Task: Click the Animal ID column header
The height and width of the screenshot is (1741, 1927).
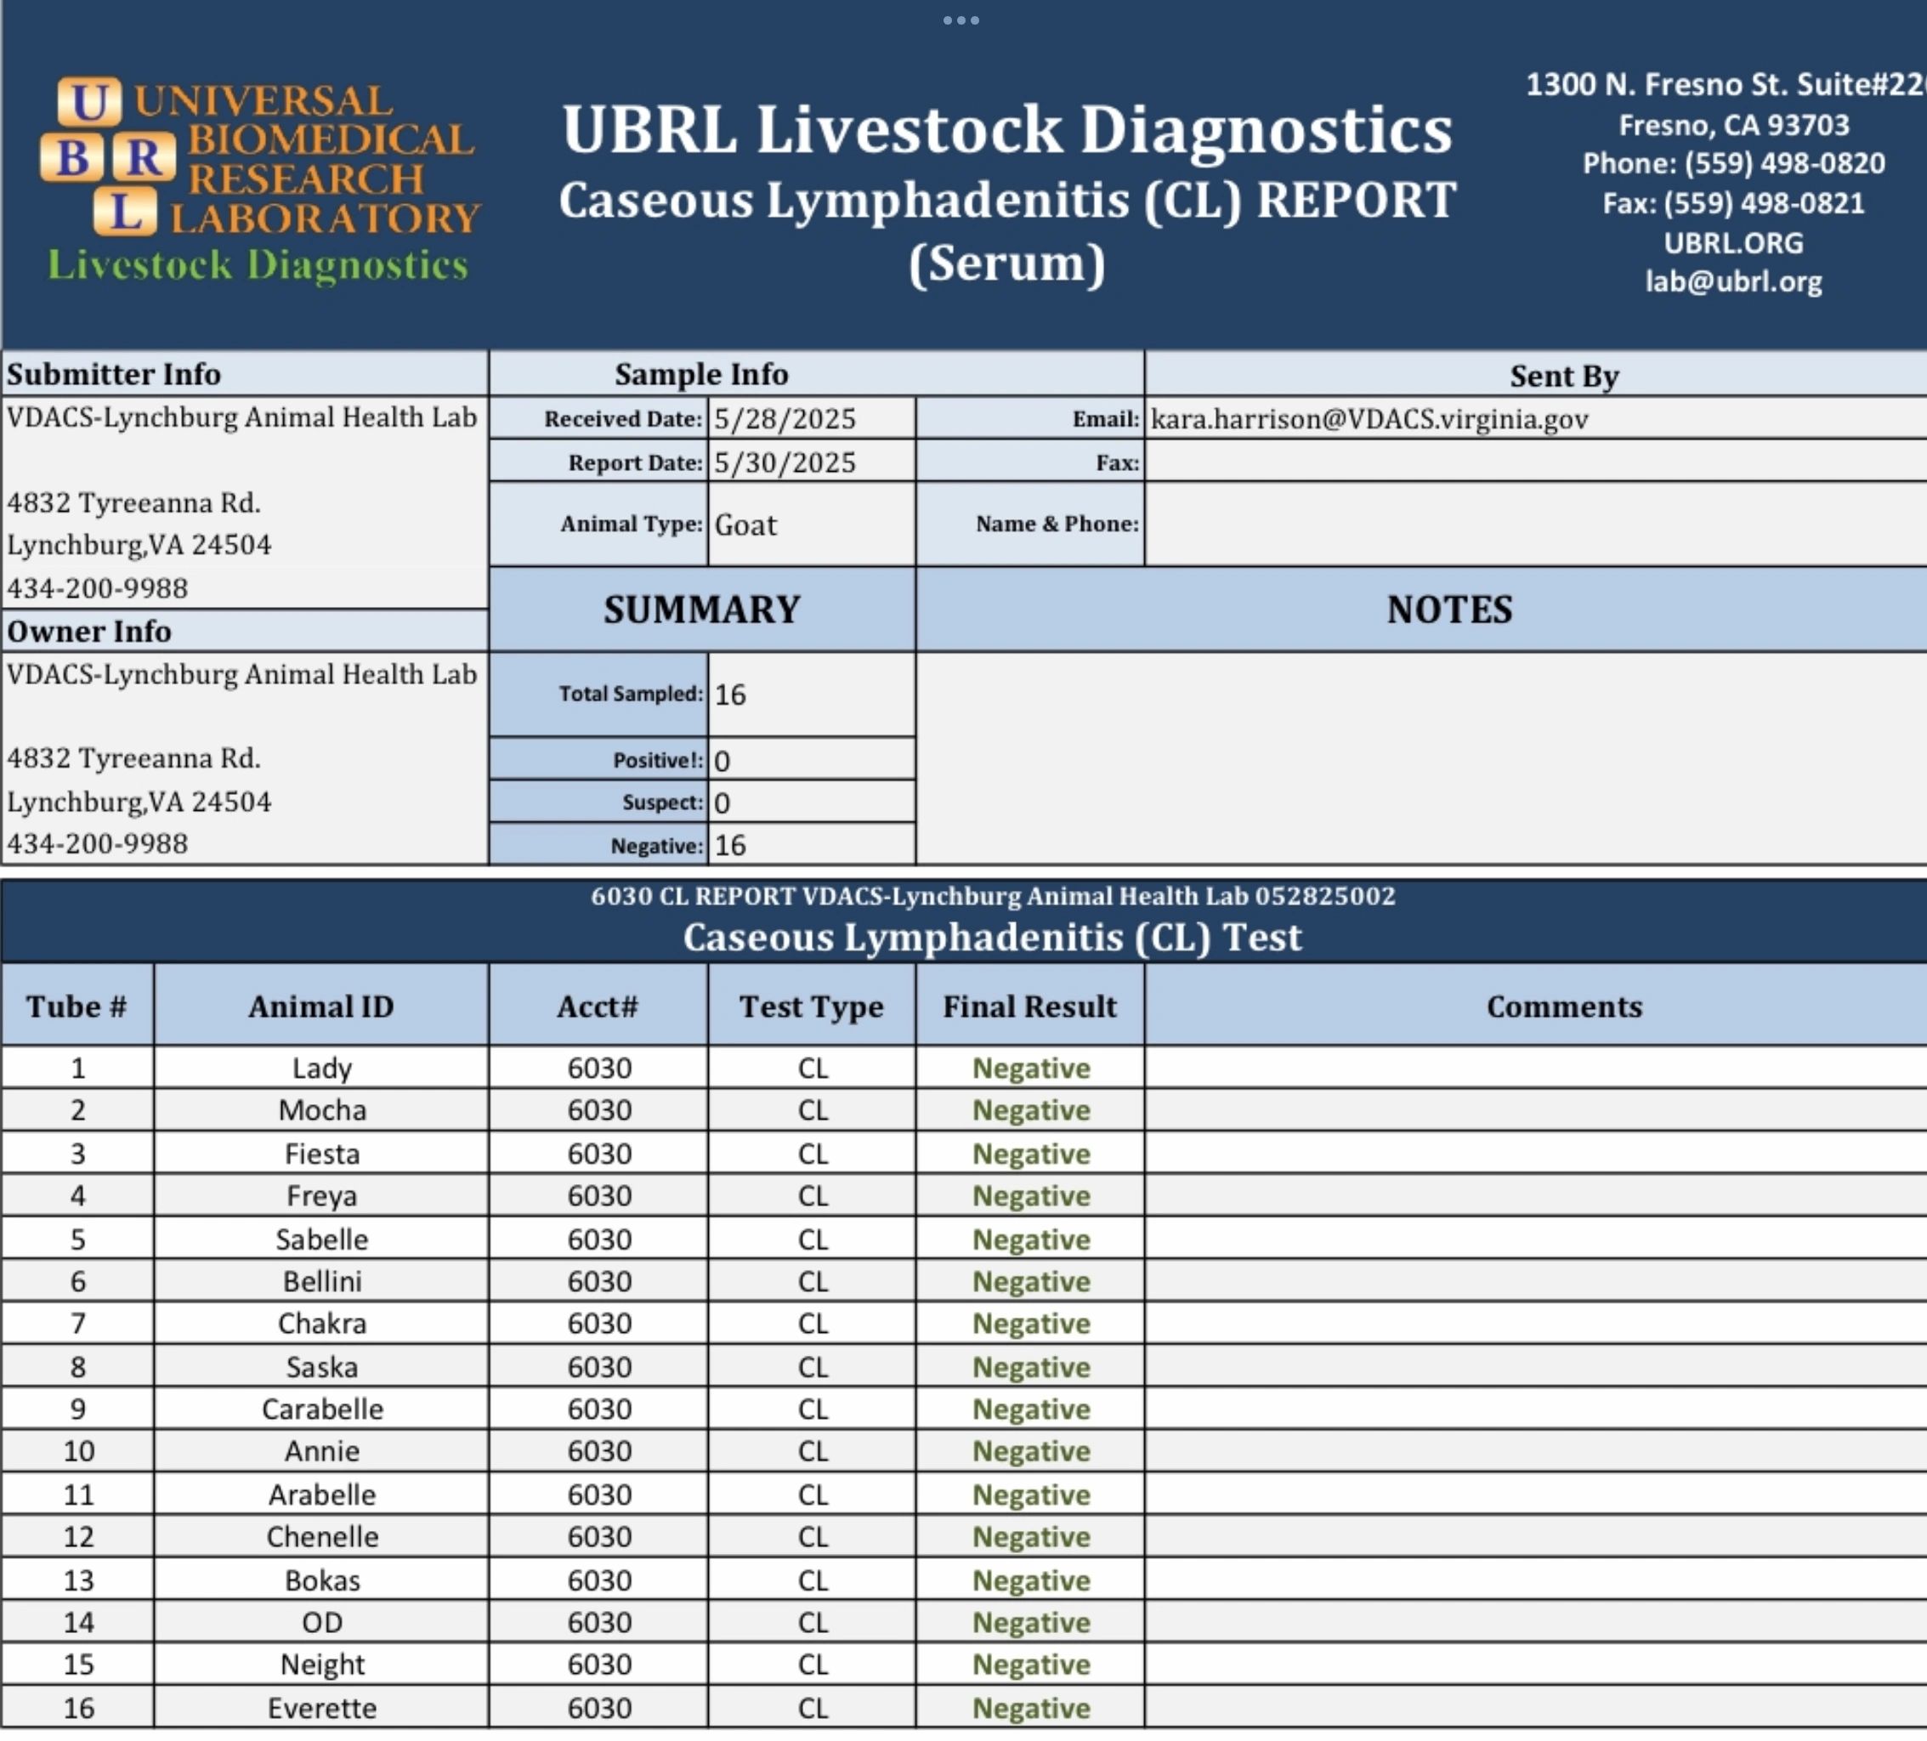Action: point(321,1007)
